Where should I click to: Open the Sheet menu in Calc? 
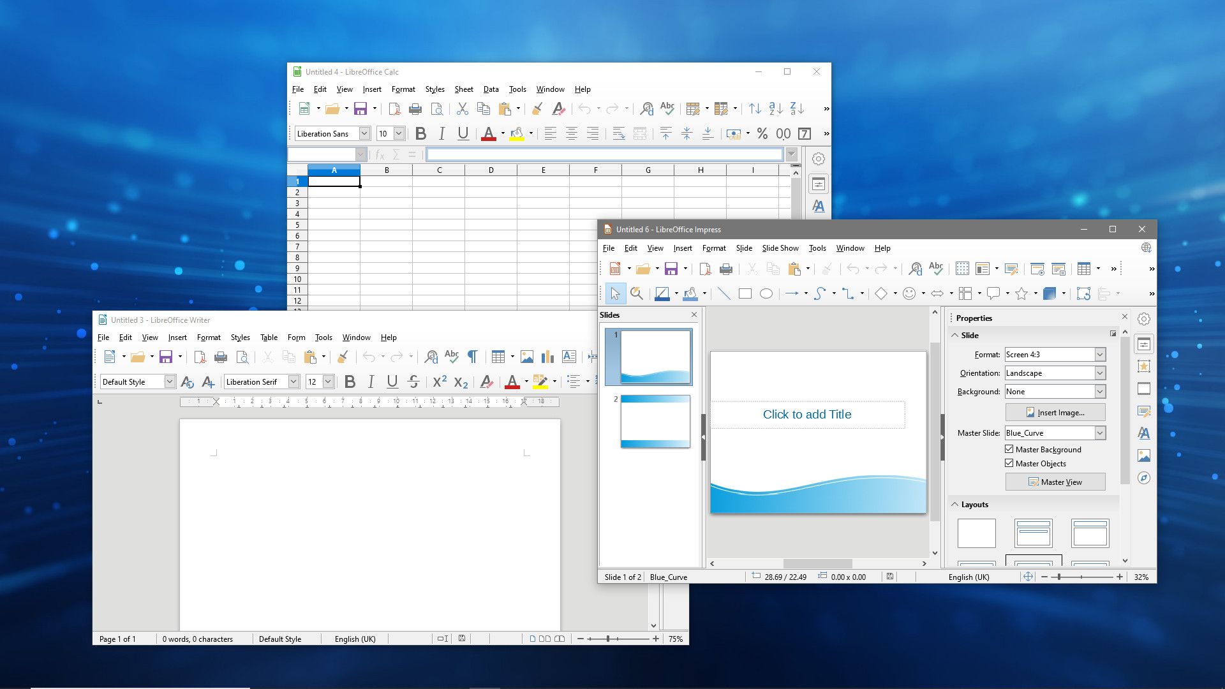pos(464,89)
